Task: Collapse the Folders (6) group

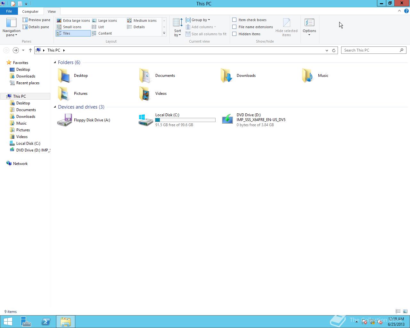Action: click(55, 62)
